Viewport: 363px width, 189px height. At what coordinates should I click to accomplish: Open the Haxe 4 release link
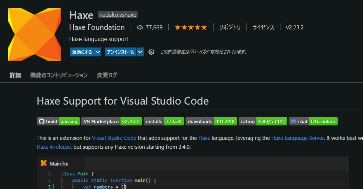54,147
